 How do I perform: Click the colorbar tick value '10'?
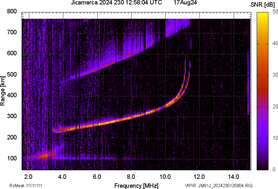(275, 138)
